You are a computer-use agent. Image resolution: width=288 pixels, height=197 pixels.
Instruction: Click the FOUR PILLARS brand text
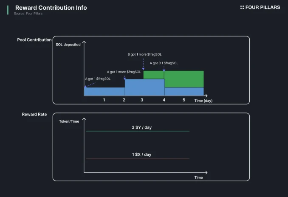263,7
